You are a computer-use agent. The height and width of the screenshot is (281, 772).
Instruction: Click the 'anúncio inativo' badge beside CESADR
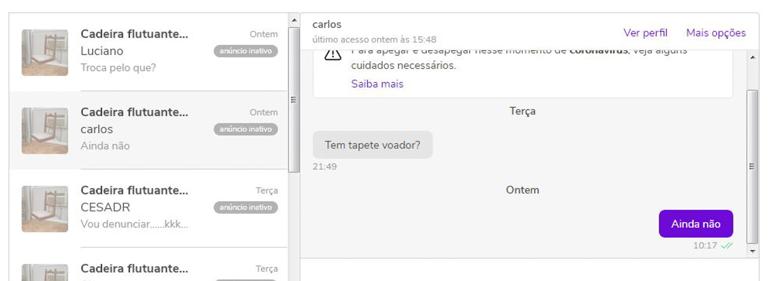[x=245, y=207]
